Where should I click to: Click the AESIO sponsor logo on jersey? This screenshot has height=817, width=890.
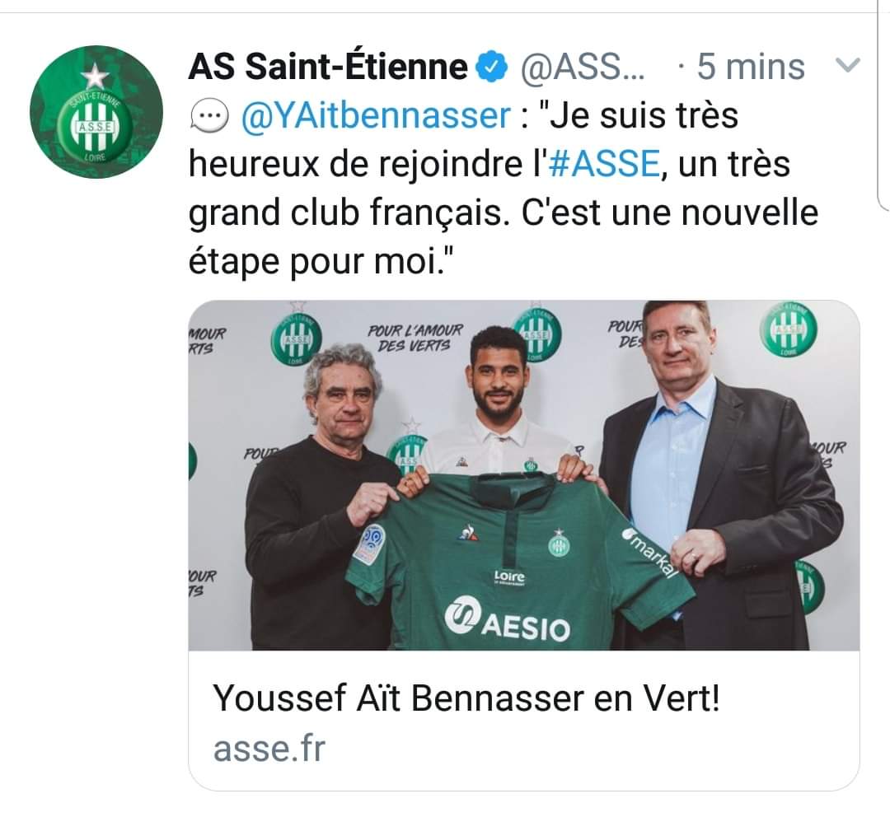pyautogui.click(x=507, y=620)
